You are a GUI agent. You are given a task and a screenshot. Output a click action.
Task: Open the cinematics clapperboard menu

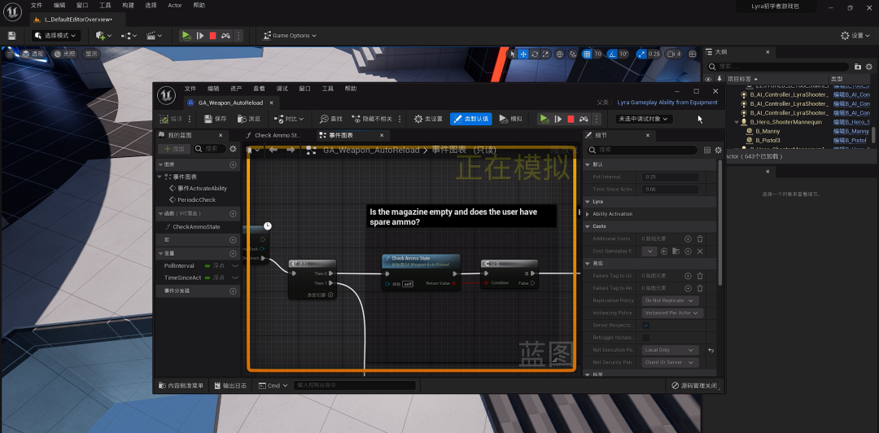click(x=153, y=35)
